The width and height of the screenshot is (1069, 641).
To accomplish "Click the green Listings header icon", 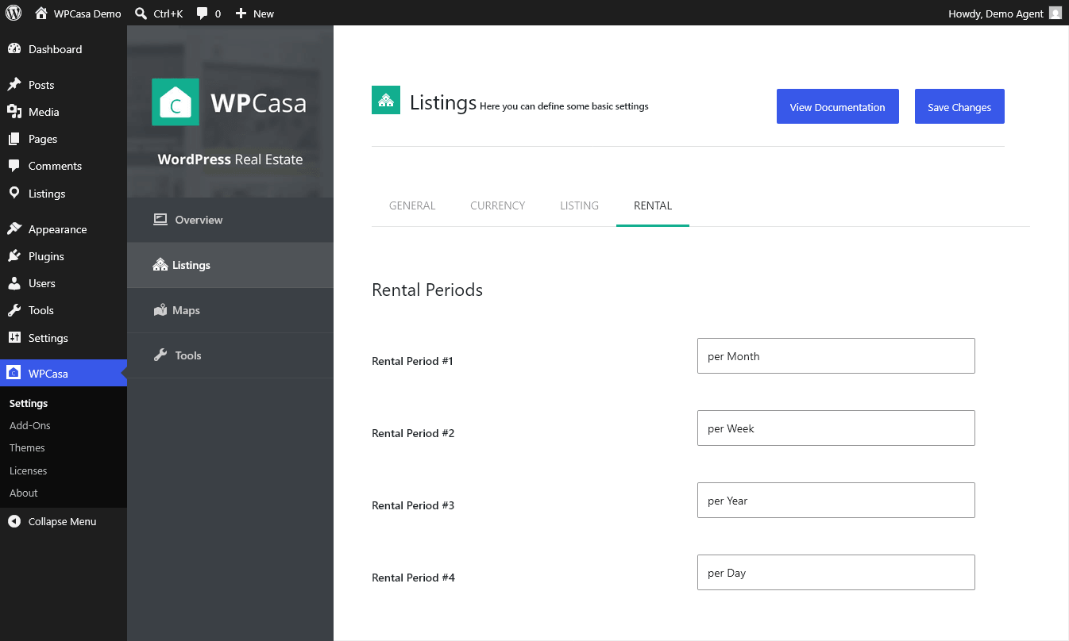I will (x=386, y=100).
